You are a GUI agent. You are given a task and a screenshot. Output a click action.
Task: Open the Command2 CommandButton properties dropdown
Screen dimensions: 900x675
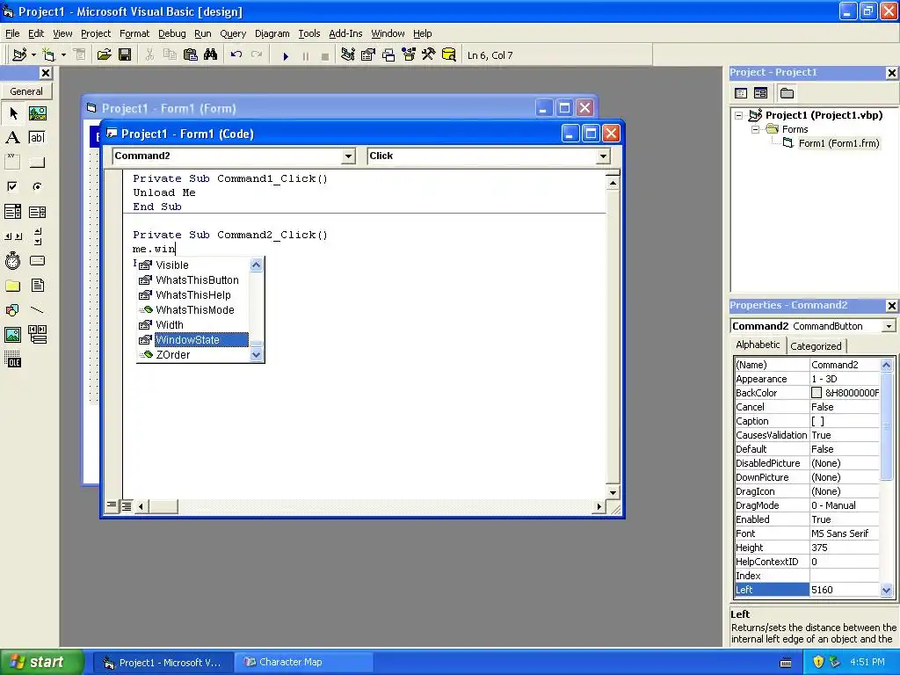click(889, 326)
